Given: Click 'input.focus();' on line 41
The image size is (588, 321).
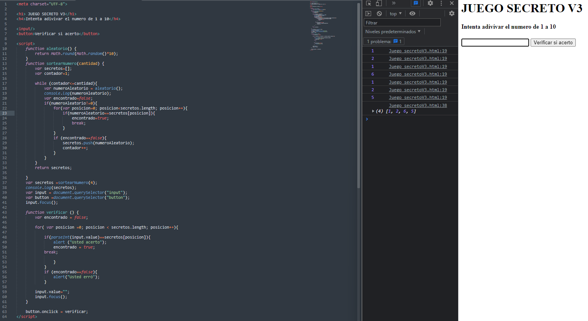Looking at the screenshot, I should [x=42, y=202].
